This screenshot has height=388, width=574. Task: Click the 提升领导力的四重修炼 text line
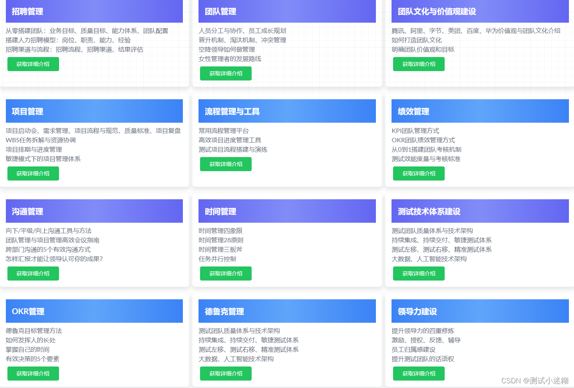click(422, 331)
